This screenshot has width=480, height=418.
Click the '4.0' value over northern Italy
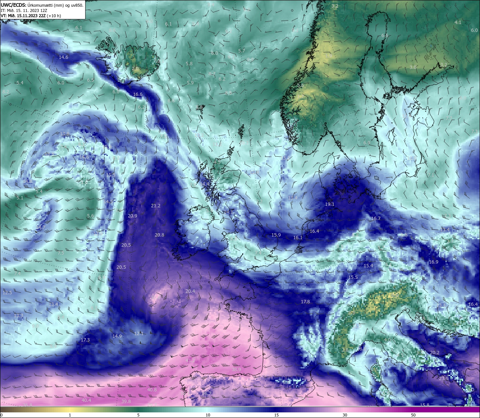pyautogui.click(x=387, y=340)
